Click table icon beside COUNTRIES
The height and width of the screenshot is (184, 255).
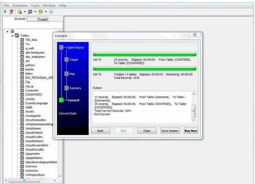pos(22,95)
